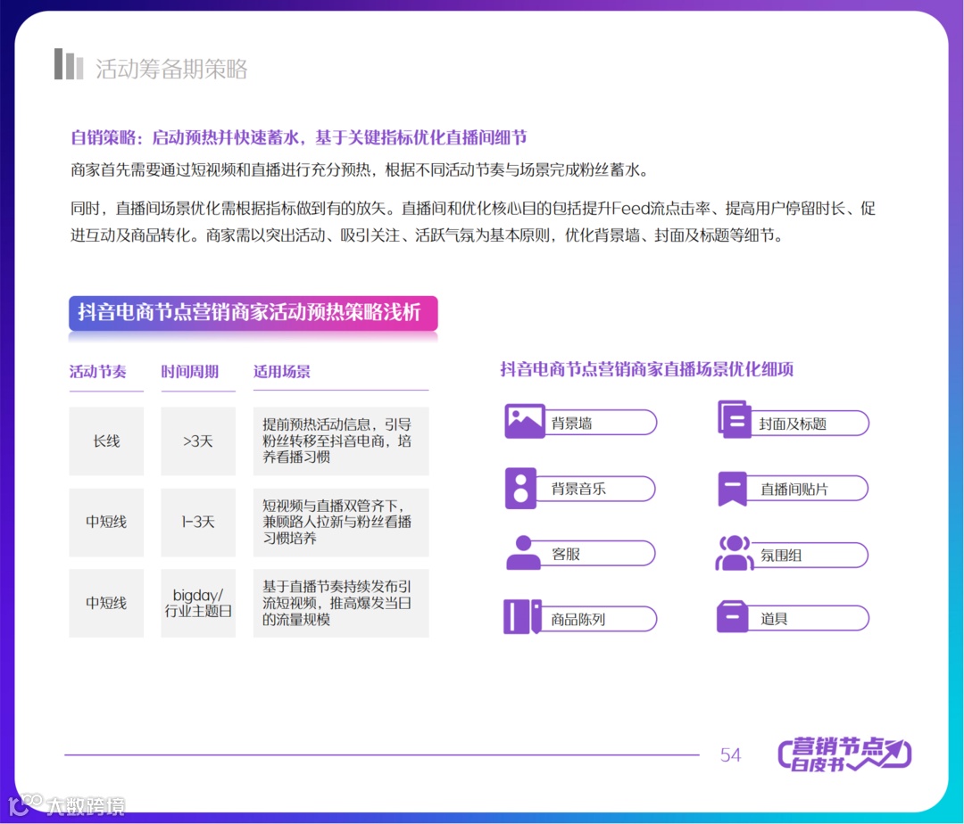Click the 商品陈列 display icon
964x824 pixels.
click(x=522, y=616)
